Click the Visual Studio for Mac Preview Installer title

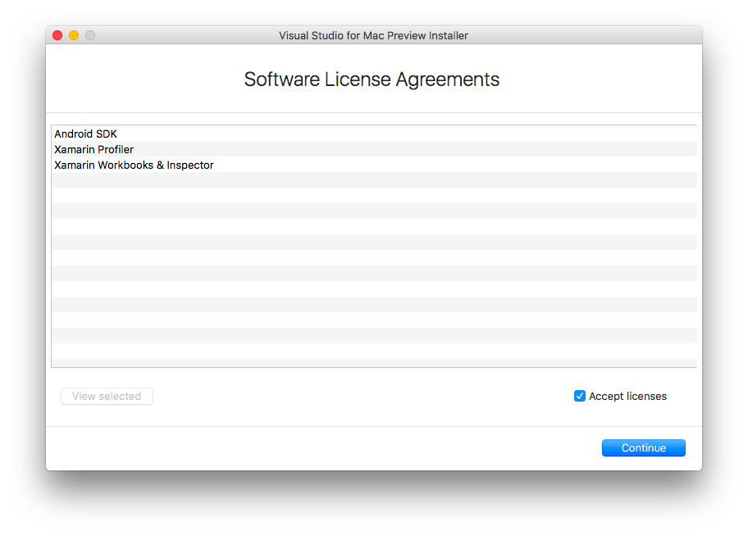(373, 36)
